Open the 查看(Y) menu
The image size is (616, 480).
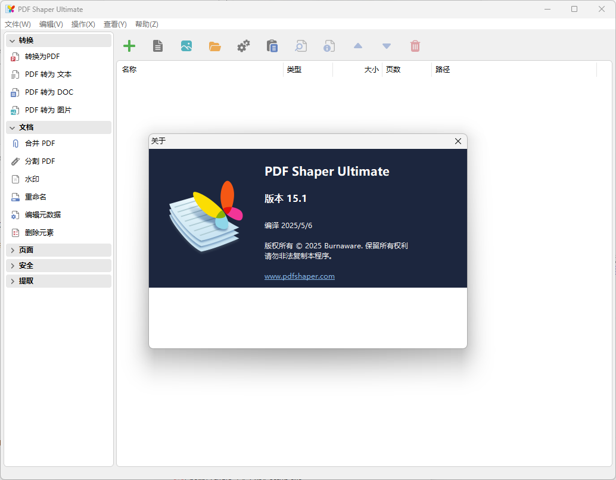tap(115, 24)
